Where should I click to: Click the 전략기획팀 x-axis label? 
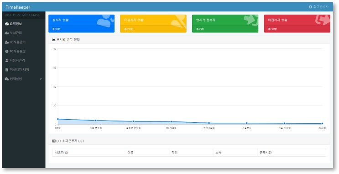[209, 128]
